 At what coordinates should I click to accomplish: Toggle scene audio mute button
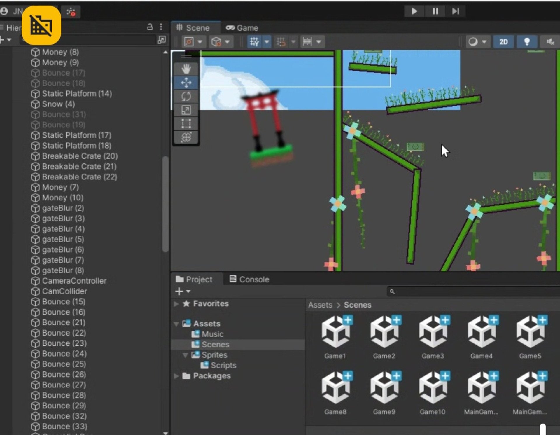[x=550, y=42]
